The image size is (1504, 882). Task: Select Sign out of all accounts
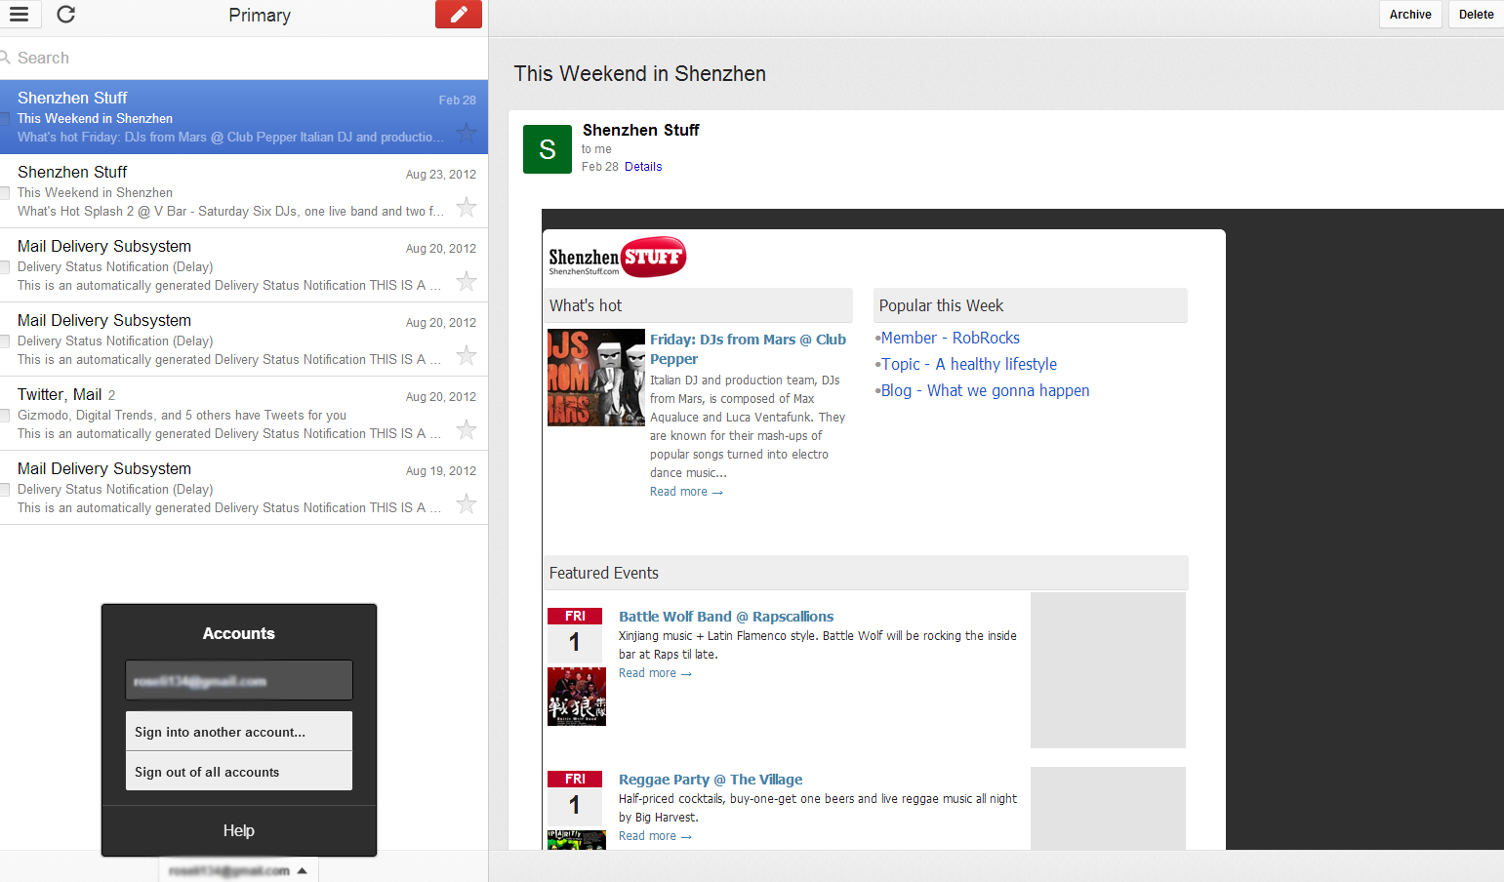[x=239, y=772]
